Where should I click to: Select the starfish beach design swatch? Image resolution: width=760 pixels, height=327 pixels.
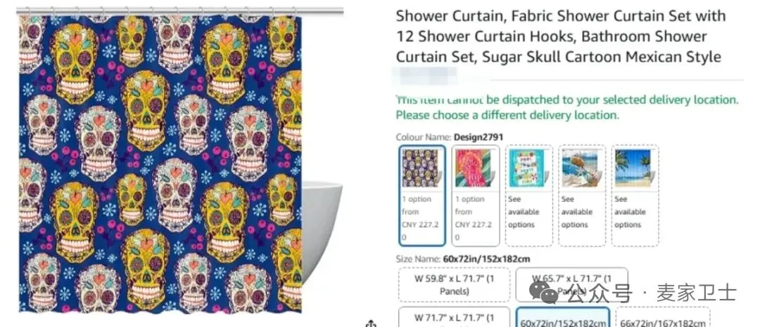[x=582, y=195]
